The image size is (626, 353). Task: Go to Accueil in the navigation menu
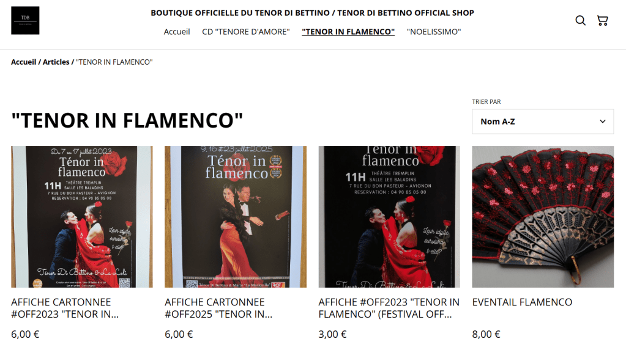176,32
